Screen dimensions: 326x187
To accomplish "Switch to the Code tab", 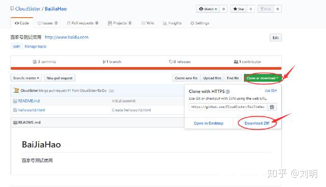I will coord(21,23).
